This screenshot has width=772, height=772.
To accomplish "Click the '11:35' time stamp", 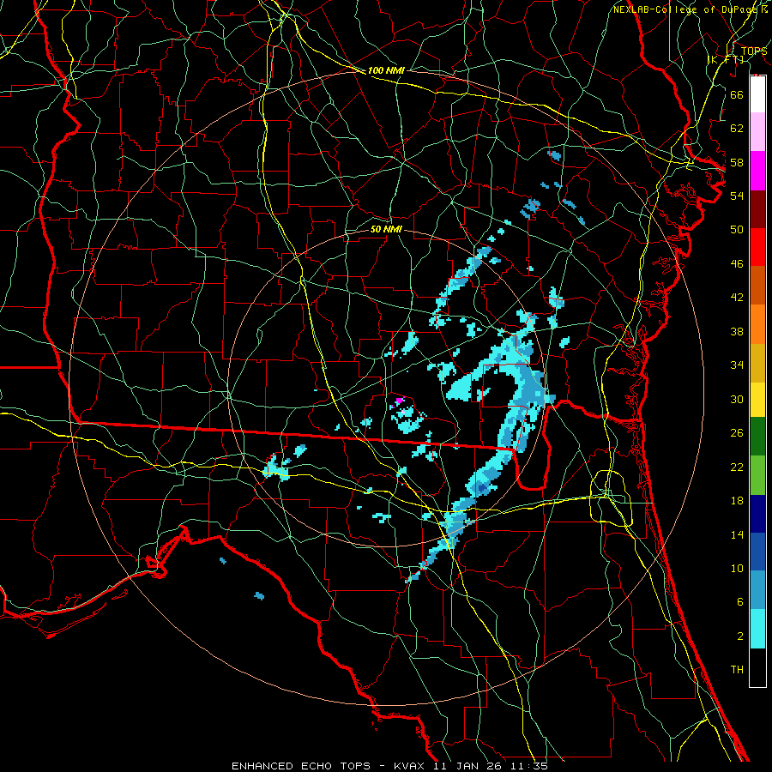I will pos(531,766).
